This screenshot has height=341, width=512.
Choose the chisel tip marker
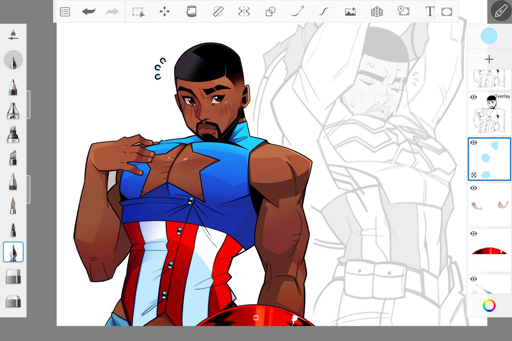[13, 158]
